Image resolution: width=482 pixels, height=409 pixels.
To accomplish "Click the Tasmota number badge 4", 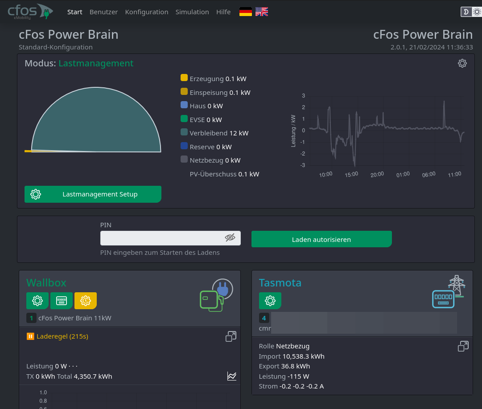I will 264,318.
